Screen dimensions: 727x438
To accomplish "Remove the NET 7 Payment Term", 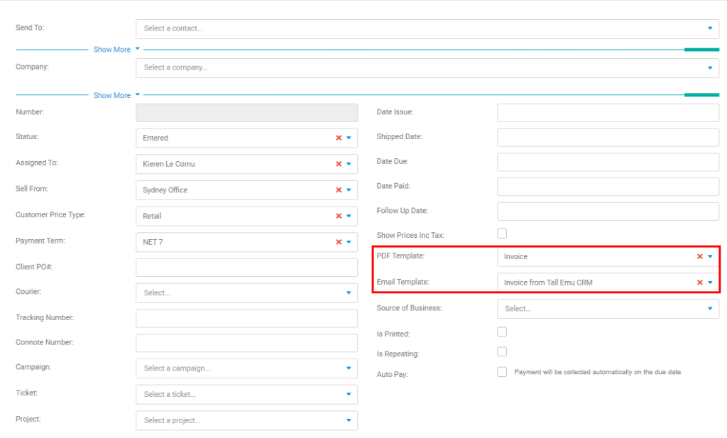I will coord(340,241).
